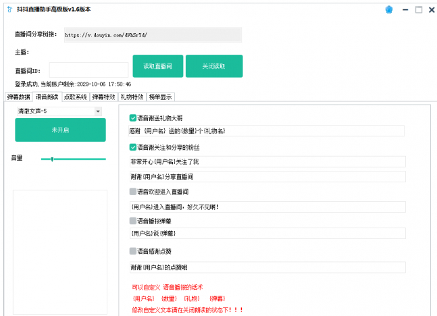Click the 谢谢{用户名}分享直播间 field

coord(267,177)
